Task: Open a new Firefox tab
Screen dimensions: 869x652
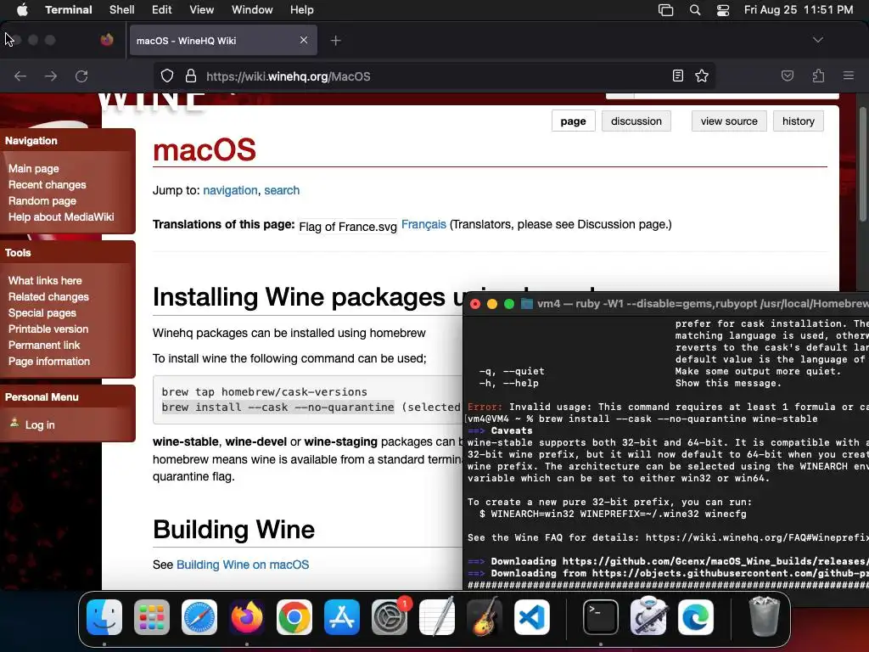Action: tap(335, 41)
